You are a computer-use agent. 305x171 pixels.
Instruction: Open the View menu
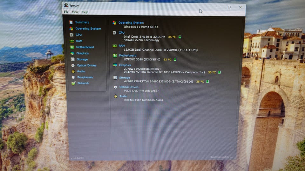[75, 12]
